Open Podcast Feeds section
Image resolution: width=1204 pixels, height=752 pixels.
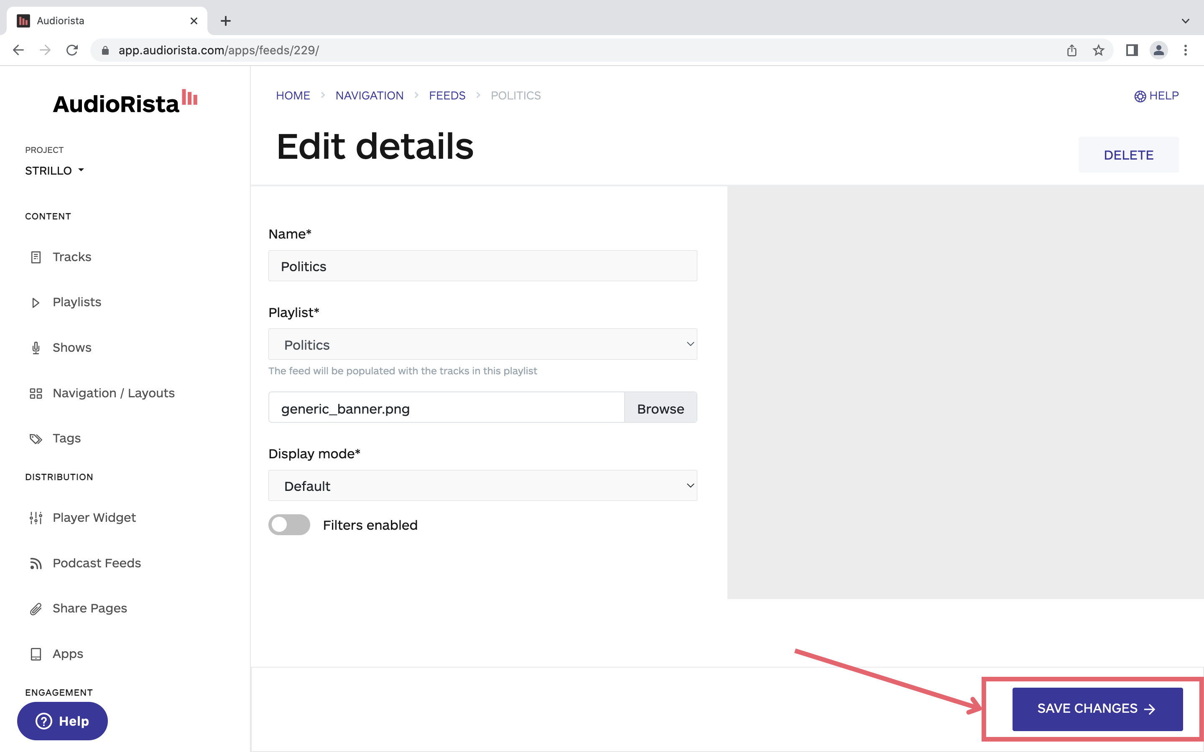[97, 564]
